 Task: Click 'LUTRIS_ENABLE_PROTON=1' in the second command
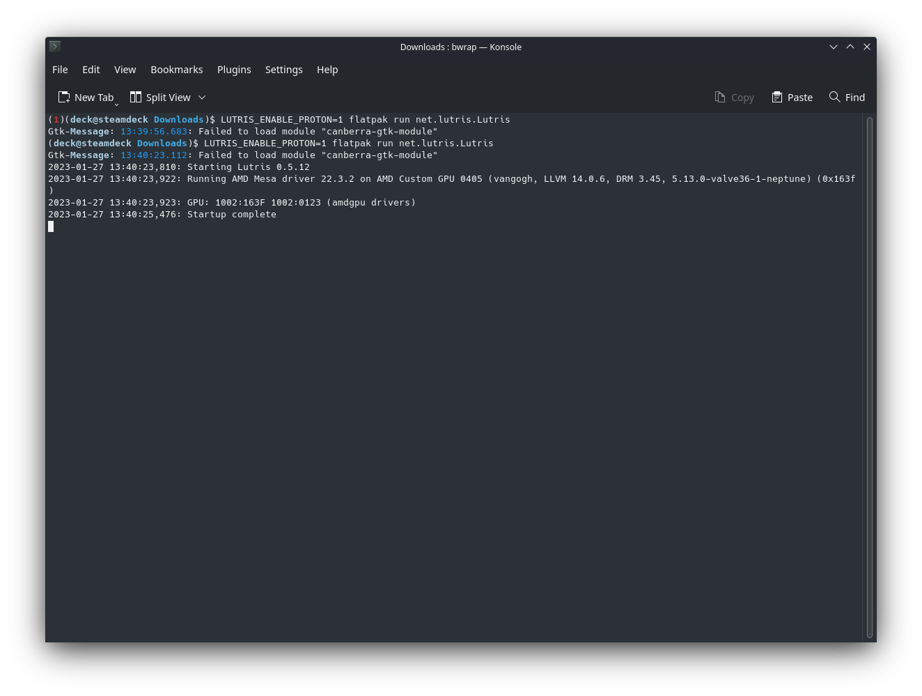pyautogui.click(x=265, y=144)
